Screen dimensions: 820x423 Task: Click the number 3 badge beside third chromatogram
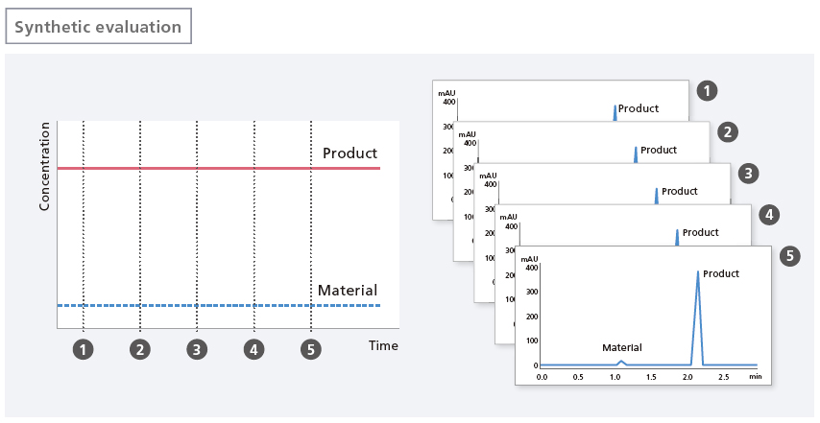[748, 174]
